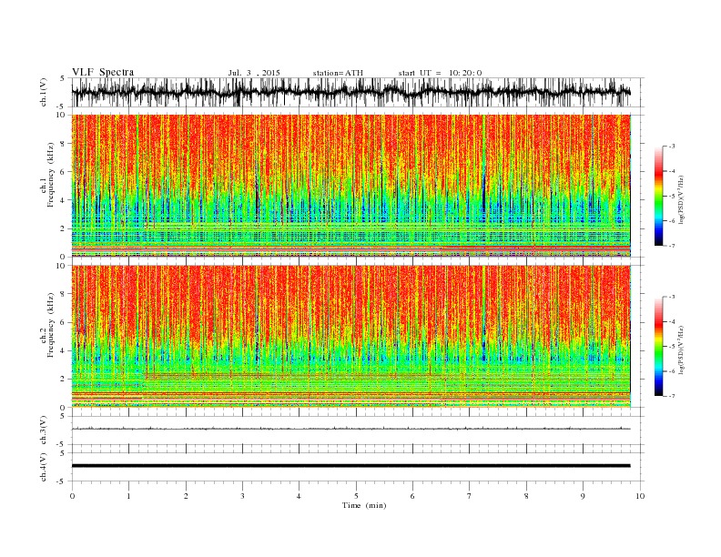Select ch.1 "log(PSD)(V²/Hz)" colorbar caption
Image resolution: width=721 pixels, height=557 pixels.
click(682, 200)
